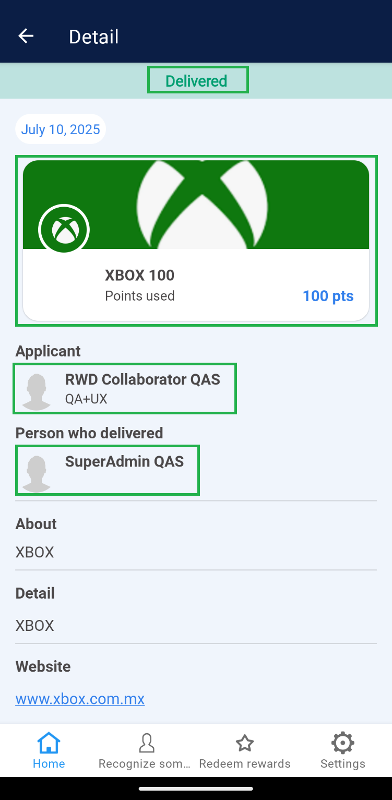Open the www.xbox.com.mx website link
This screenshot has width=392, height=800.
pos(80,699)
